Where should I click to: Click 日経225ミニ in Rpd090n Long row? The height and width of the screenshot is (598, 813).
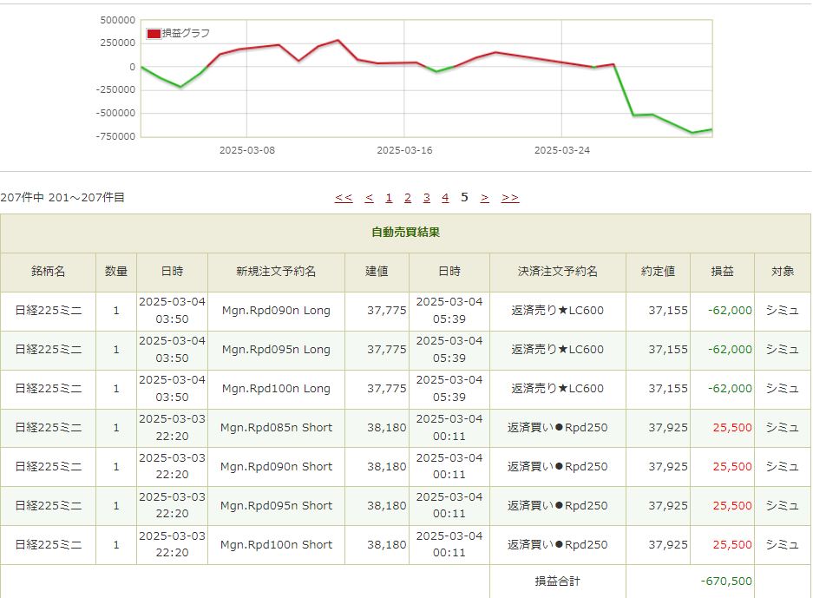49,311
